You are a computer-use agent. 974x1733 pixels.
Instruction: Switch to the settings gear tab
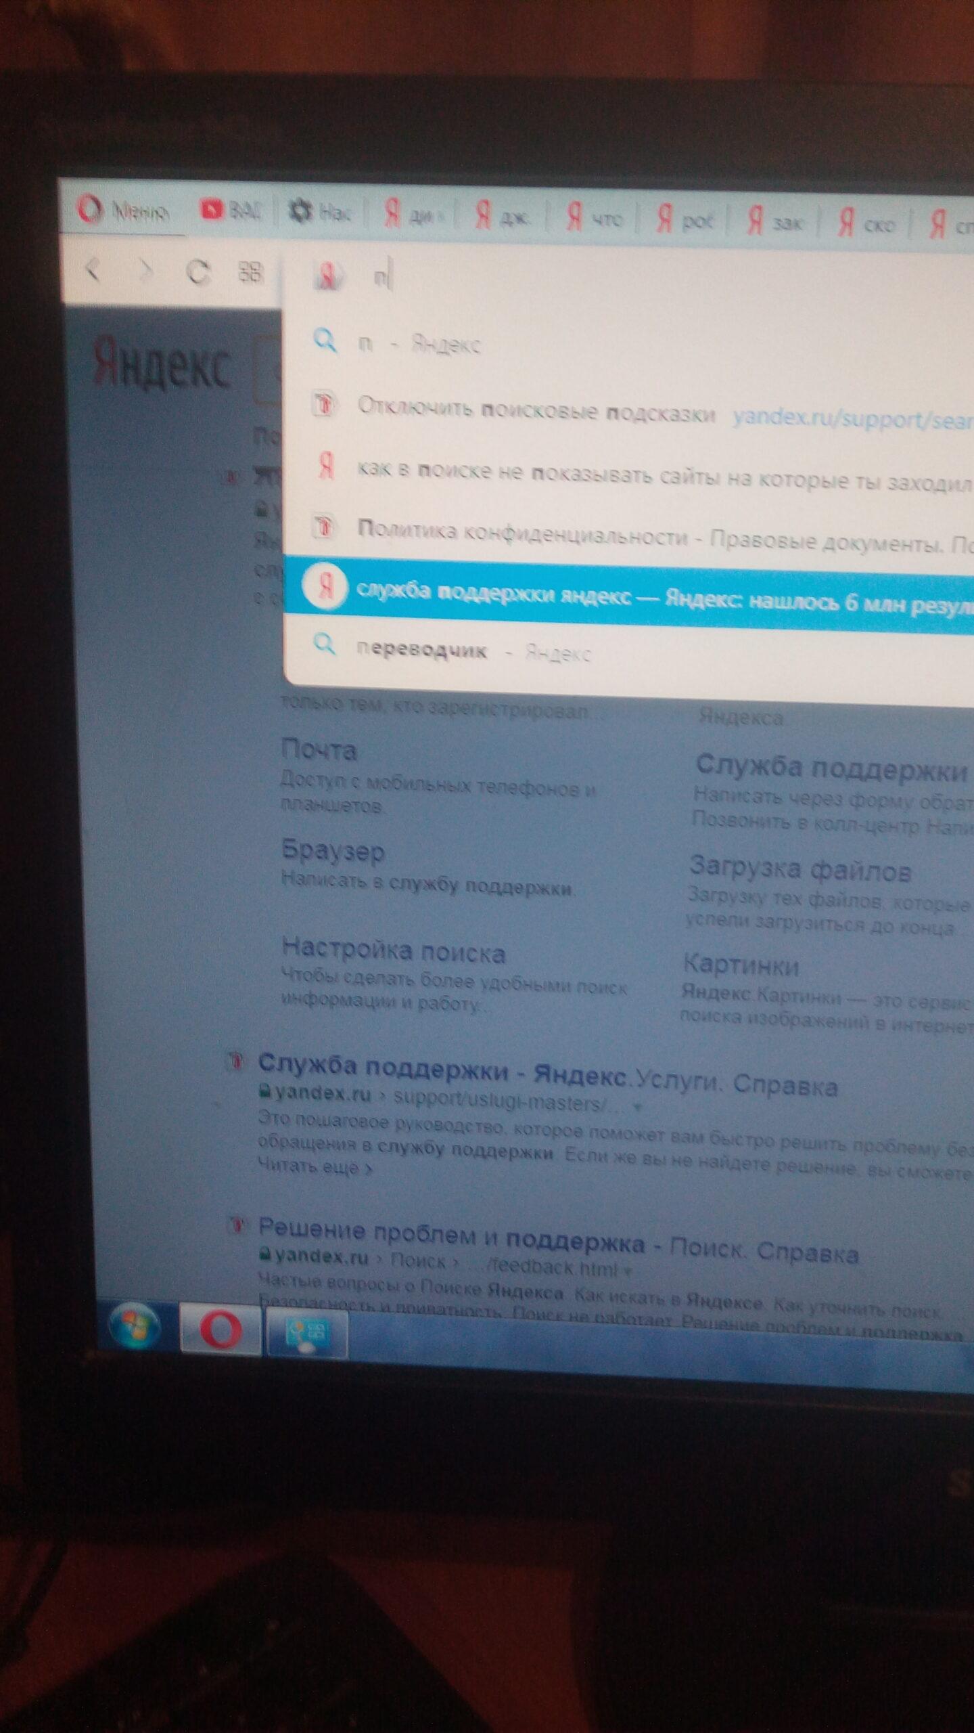coord(319,213)
